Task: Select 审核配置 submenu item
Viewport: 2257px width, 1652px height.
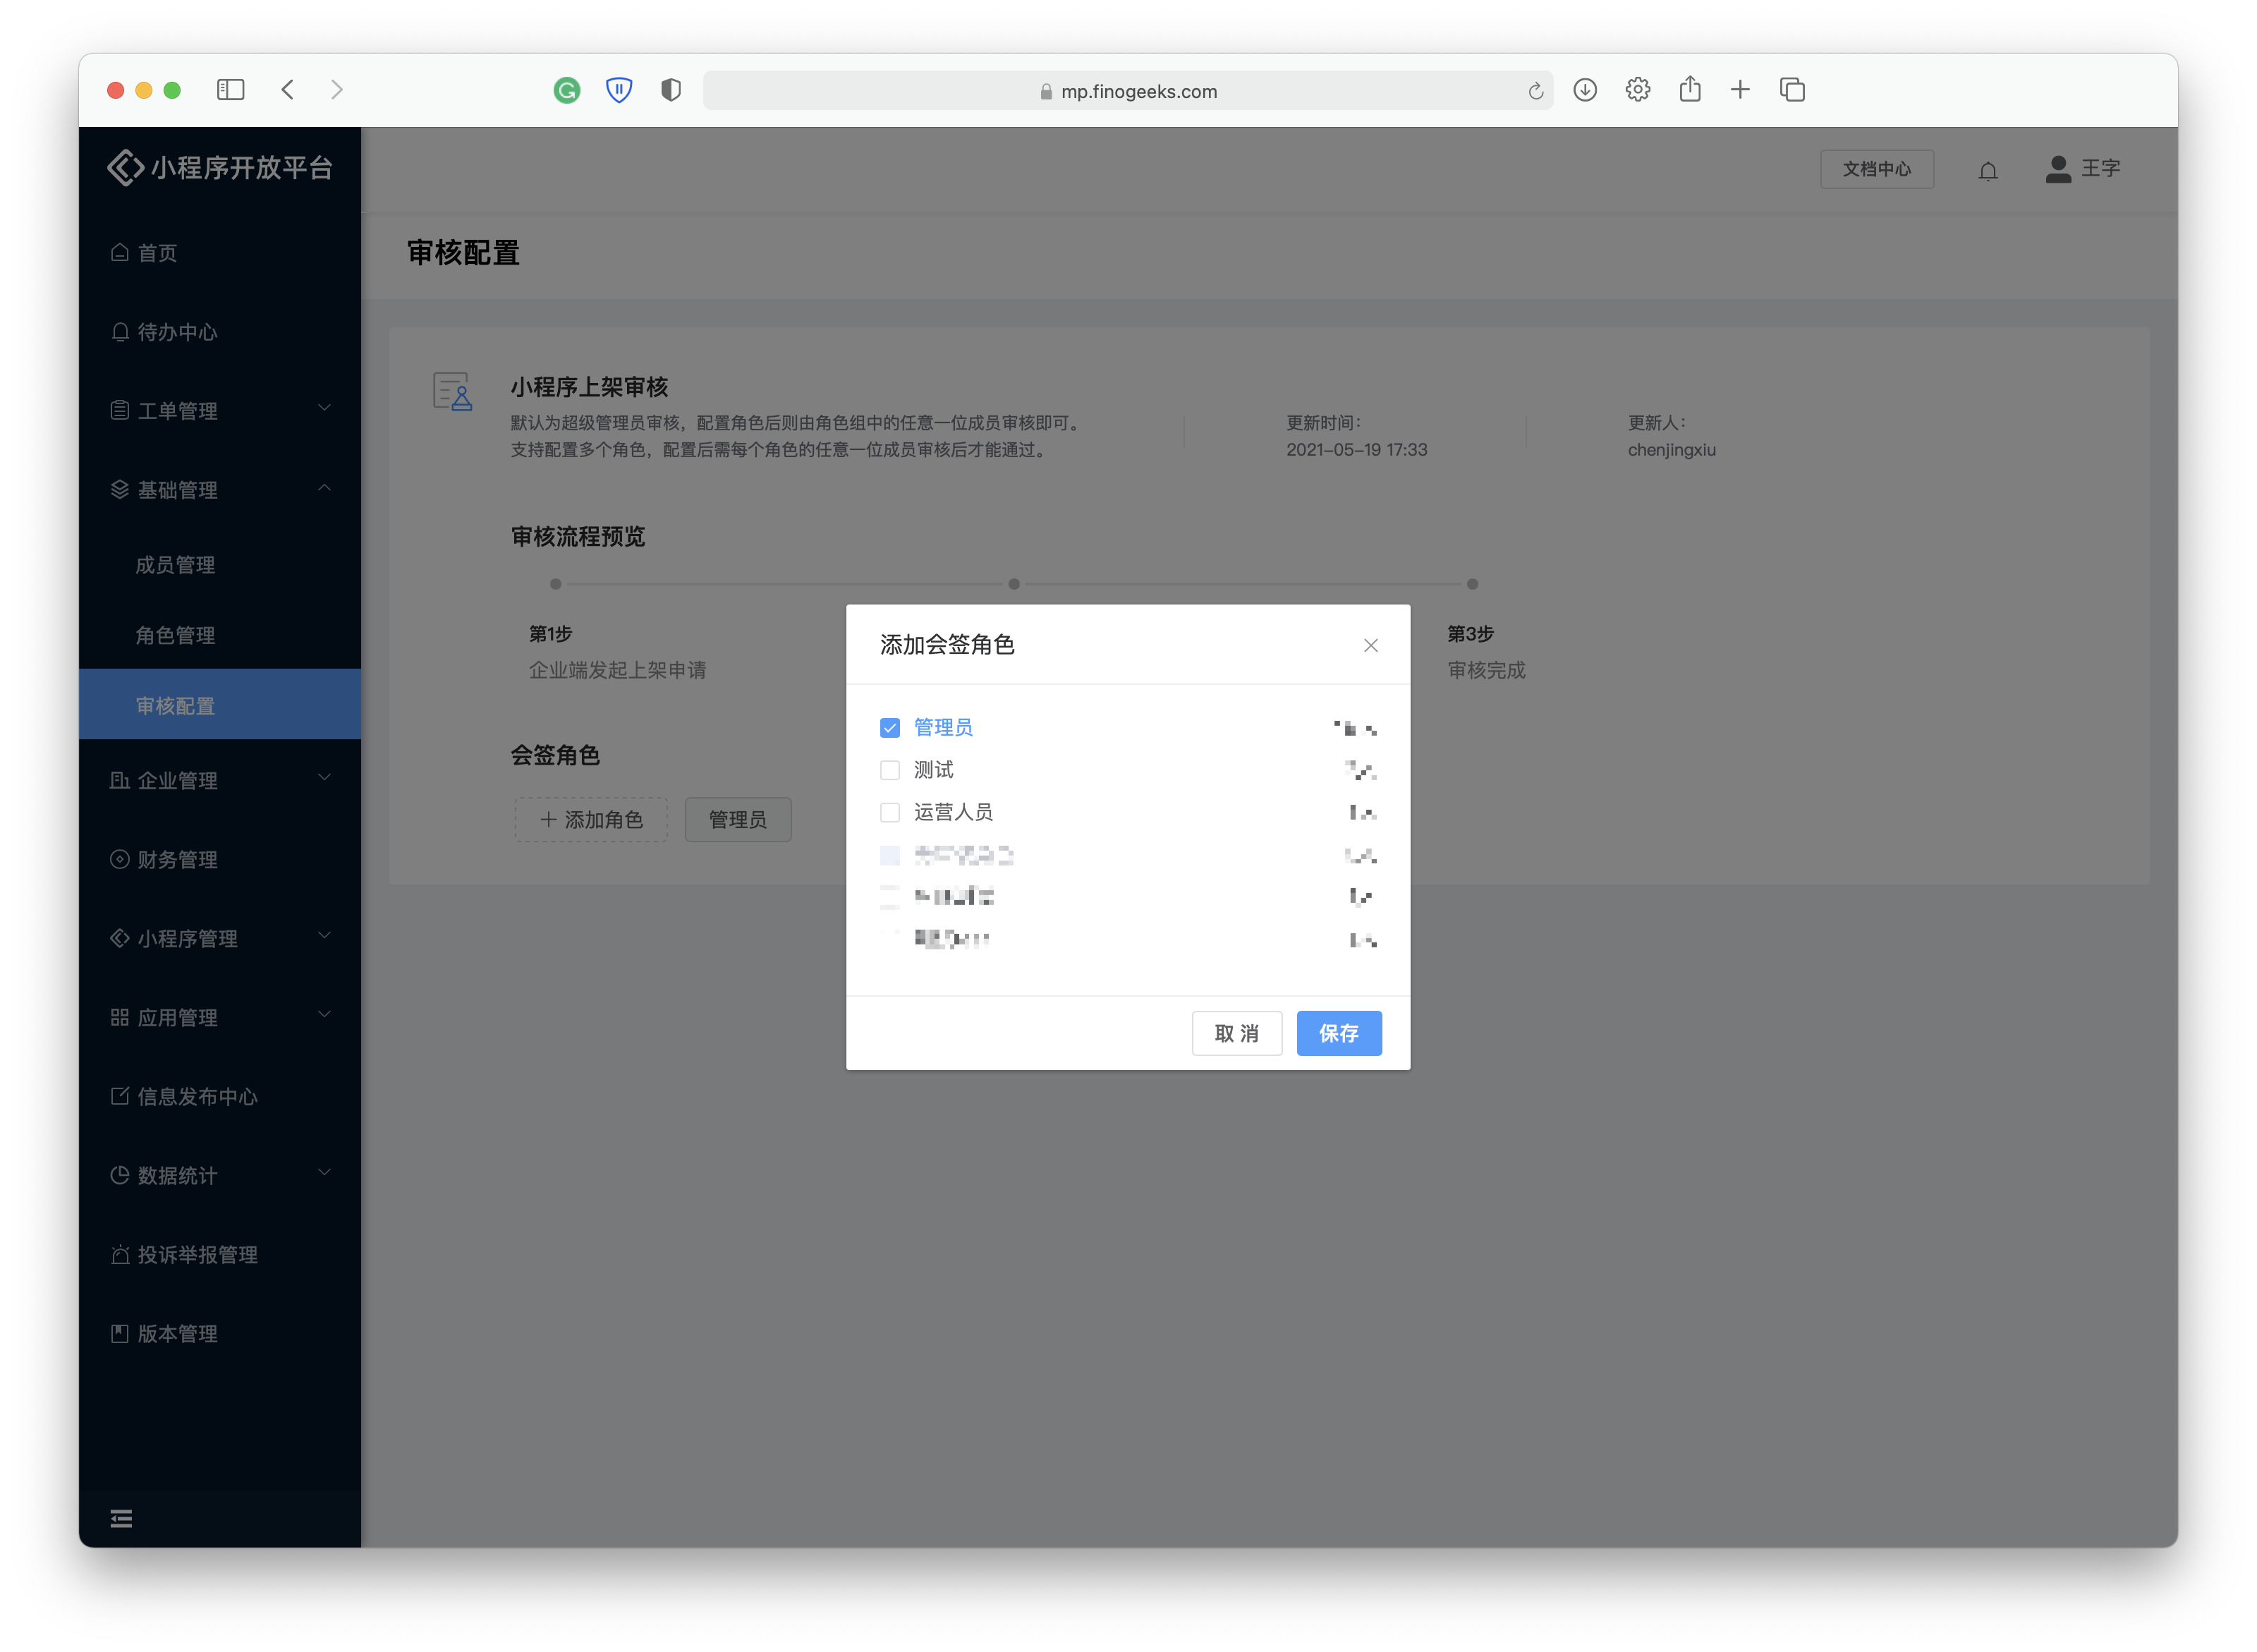Action: (220, 705)
